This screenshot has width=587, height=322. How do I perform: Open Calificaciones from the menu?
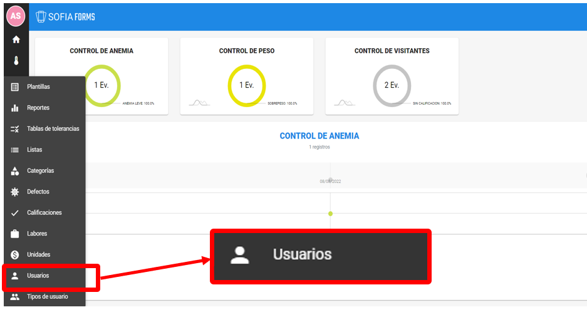(x=44, y=213)
